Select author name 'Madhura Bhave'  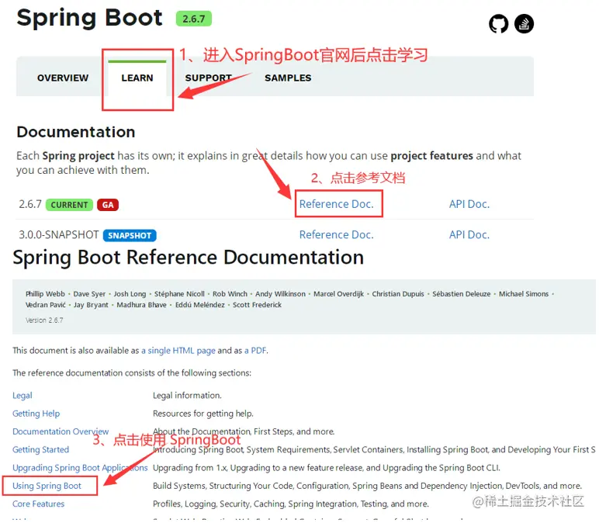[x=142, y=305]
